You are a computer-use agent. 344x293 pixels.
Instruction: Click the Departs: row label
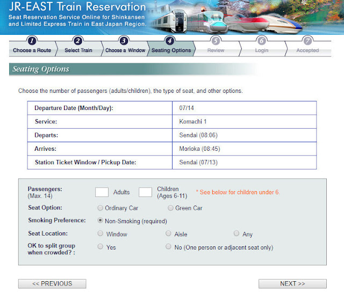pyautogui.click(x=46, y=135)
